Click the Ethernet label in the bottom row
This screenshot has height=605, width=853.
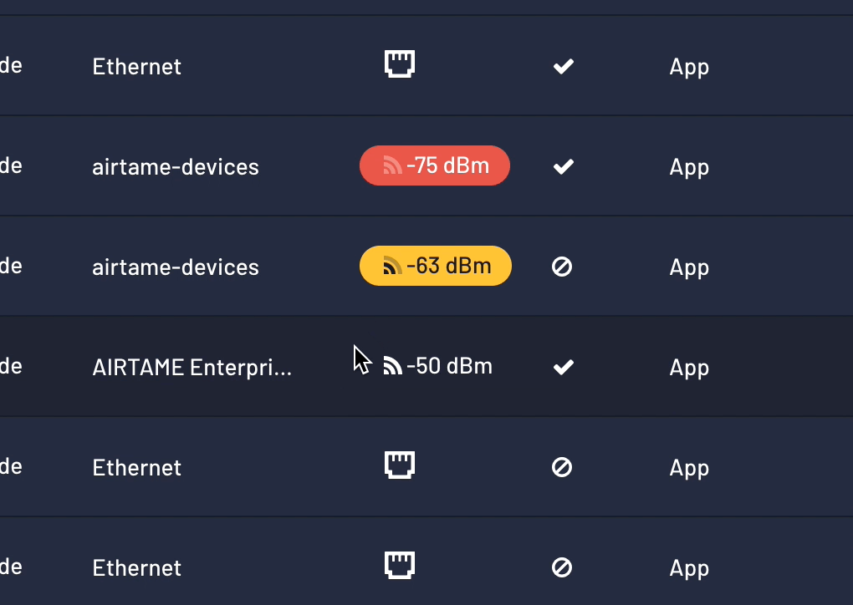137,568
